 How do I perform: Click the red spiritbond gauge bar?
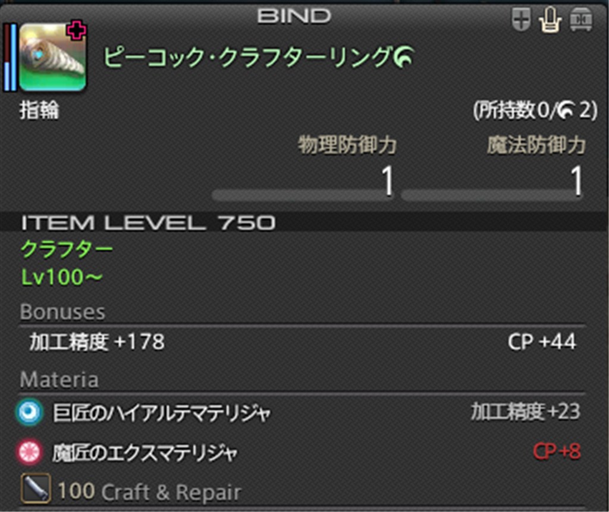coord(7,57)
